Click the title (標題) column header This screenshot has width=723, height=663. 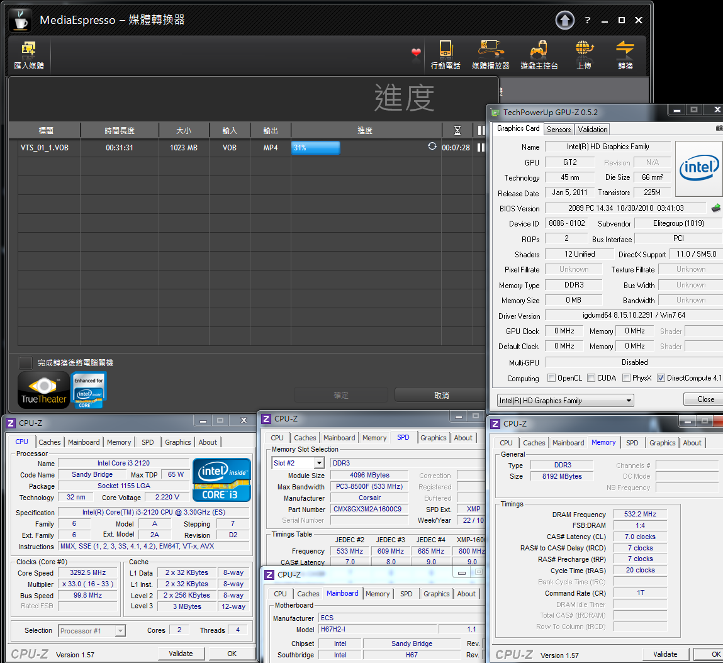(x=46, y=130)
